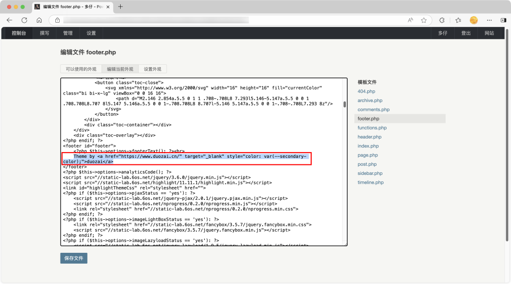This screenshot has height=284, width=511.
Task: Open a new browser tab
Action: [120, 7]
